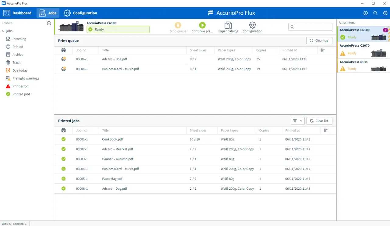Open the help question mark icon
The image size is (390, 226).
(385, 13)
